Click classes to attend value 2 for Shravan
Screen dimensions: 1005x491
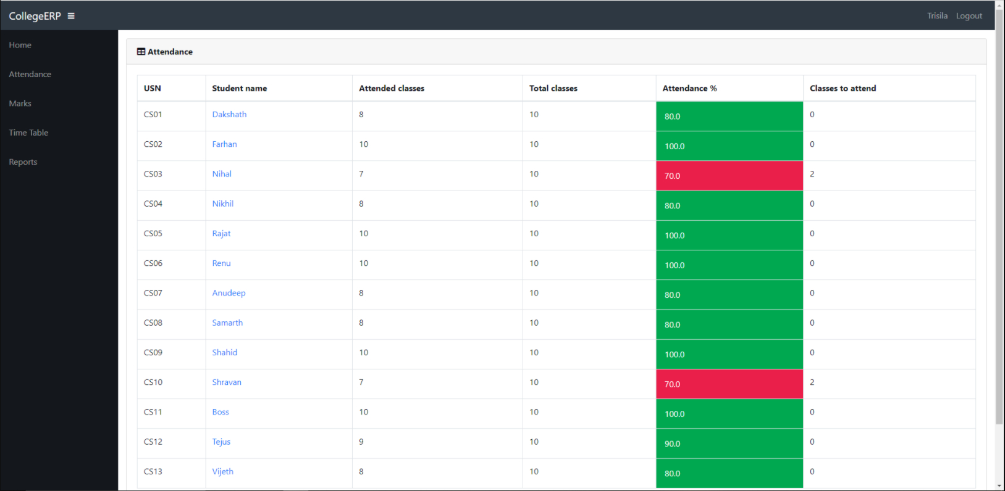(x=812, y=382)
